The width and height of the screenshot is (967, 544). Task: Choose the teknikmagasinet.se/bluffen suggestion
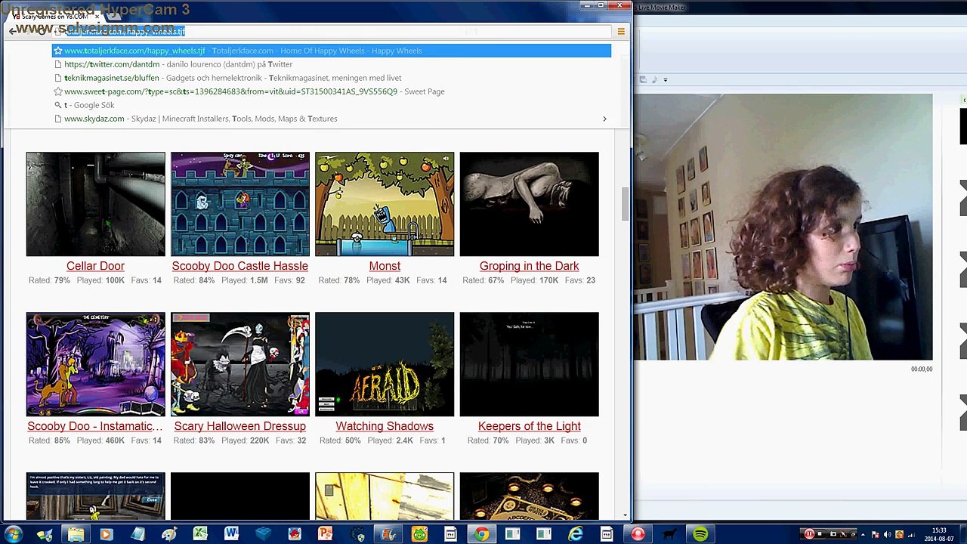[331, 78]
